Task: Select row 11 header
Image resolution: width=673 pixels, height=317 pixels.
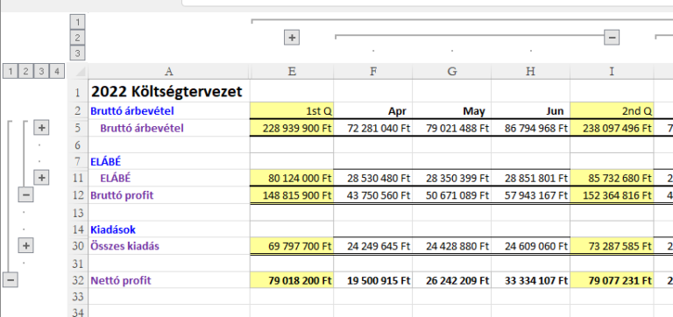Action: (78, 178)
